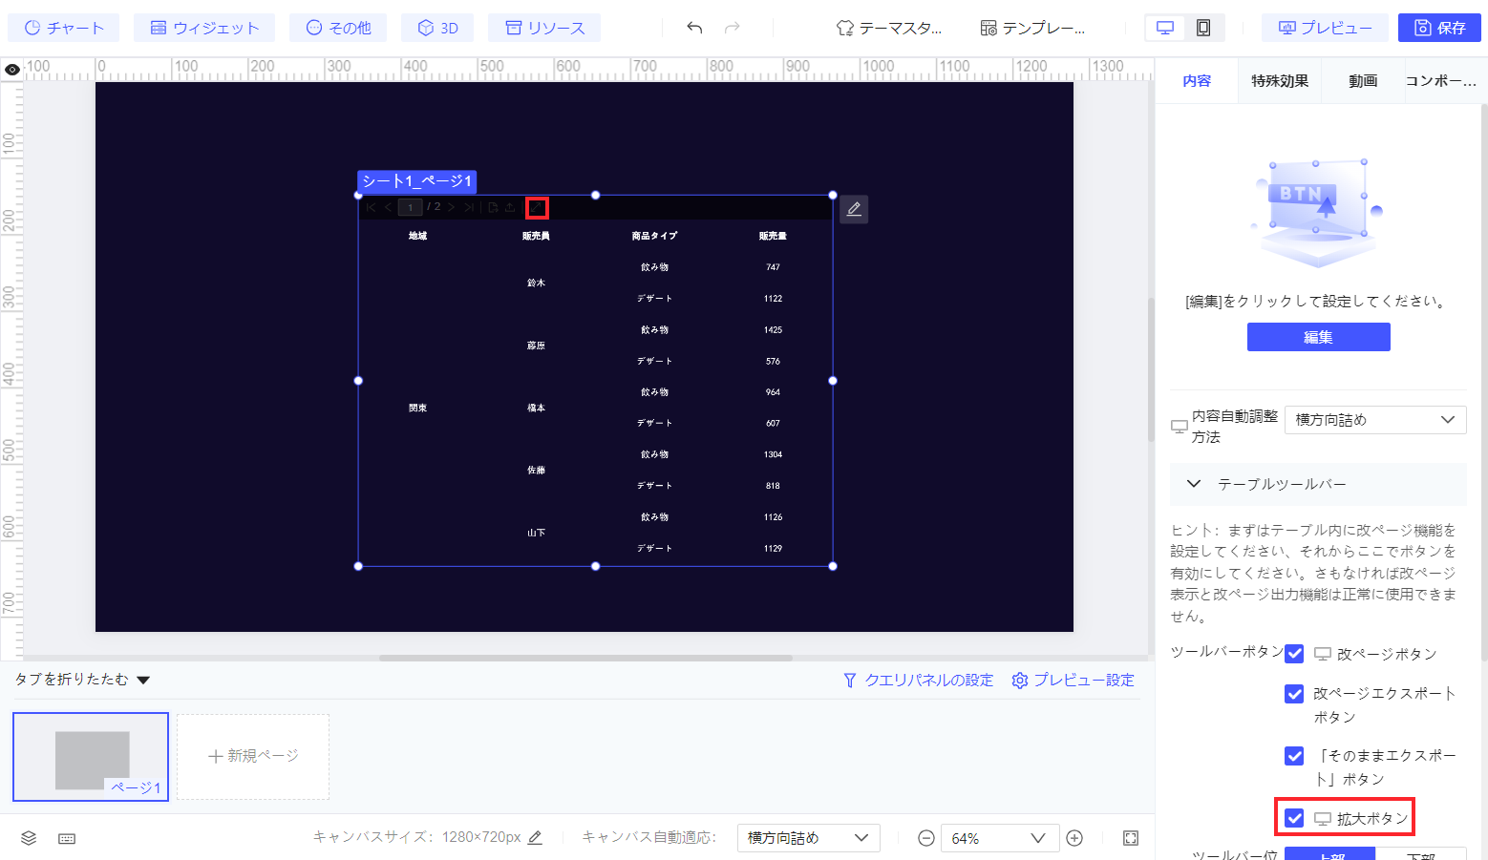Image resolution: width=1488 pixels, height=860 pixels.
Task: Switch to desktop layout view icon
Action: pos(1165,28)
